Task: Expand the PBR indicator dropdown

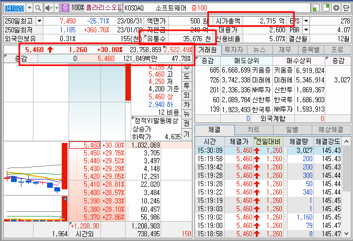Action: click(306, 30)
